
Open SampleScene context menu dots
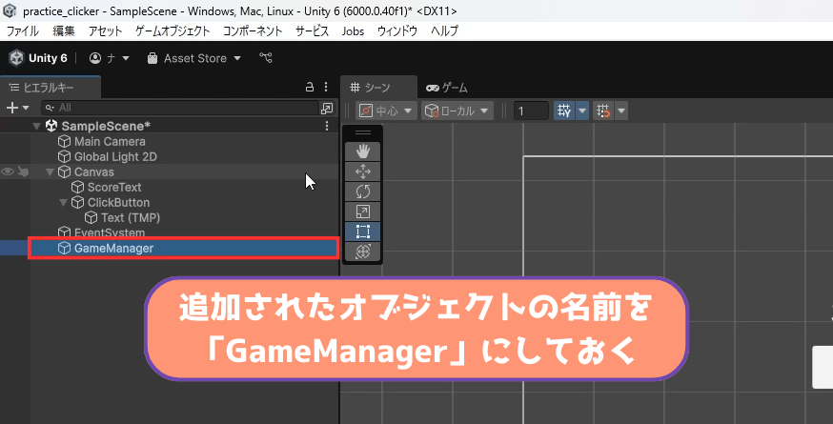[327, 126]
